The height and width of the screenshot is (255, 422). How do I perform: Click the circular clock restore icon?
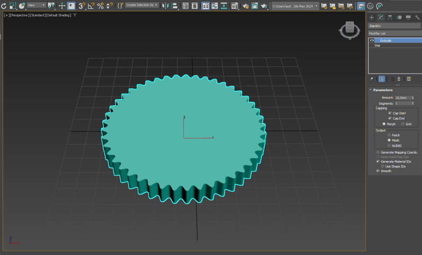pos(379,6)
